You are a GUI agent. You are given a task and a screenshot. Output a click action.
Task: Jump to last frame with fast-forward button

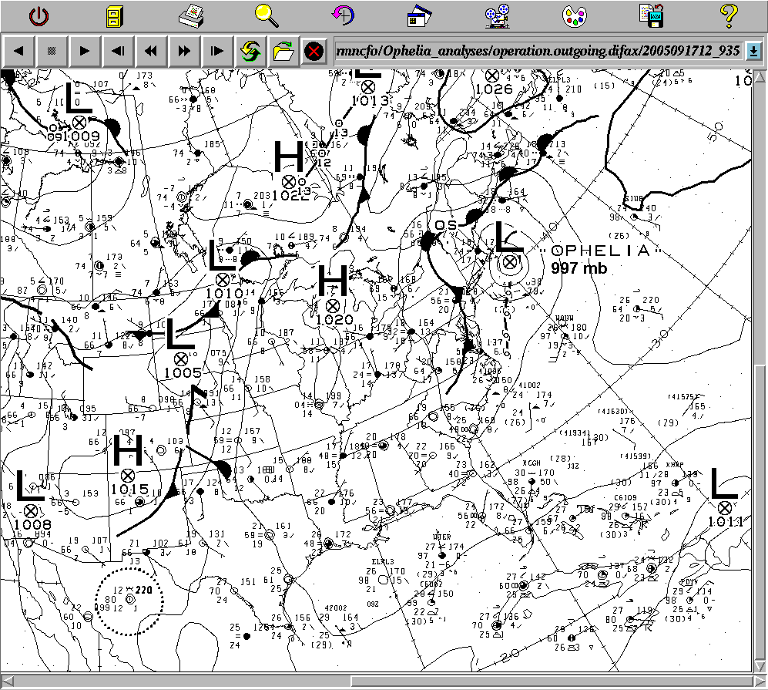184,52
